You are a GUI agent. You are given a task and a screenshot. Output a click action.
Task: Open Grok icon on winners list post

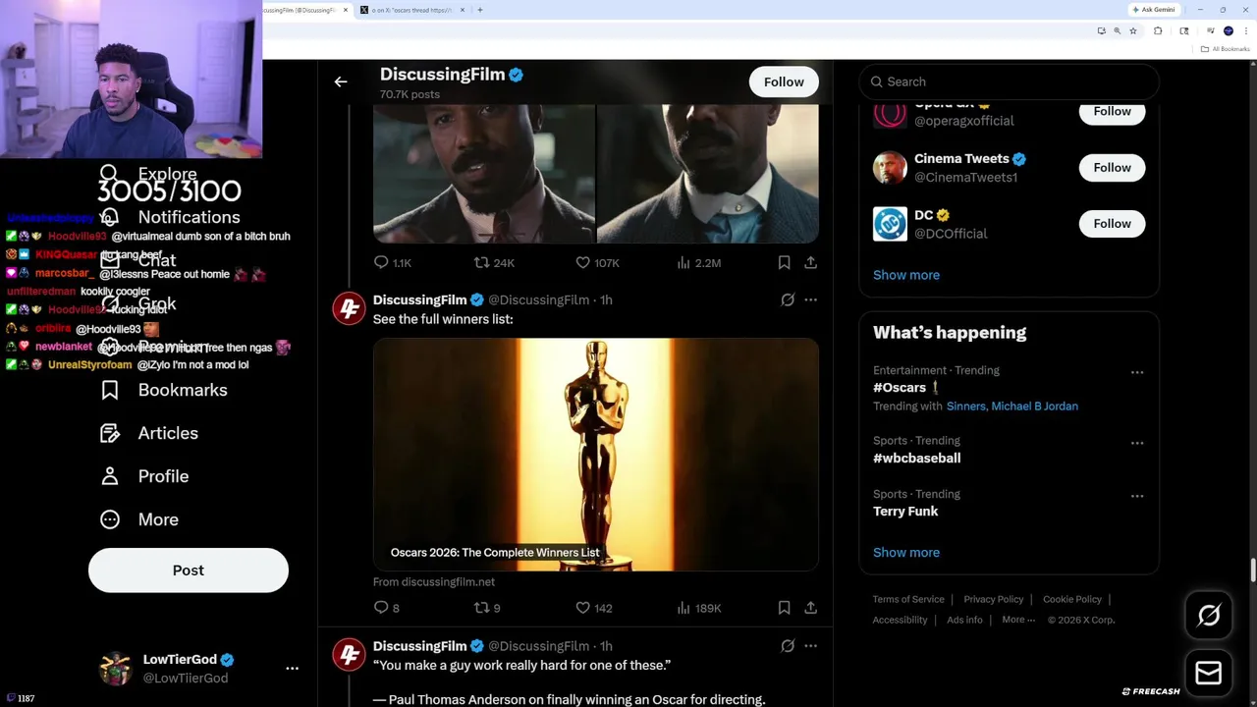pyautogui.click(x=788, y=299)
